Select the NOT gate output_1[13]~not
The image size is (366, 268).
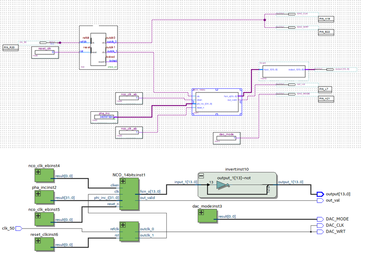(223, 185)
